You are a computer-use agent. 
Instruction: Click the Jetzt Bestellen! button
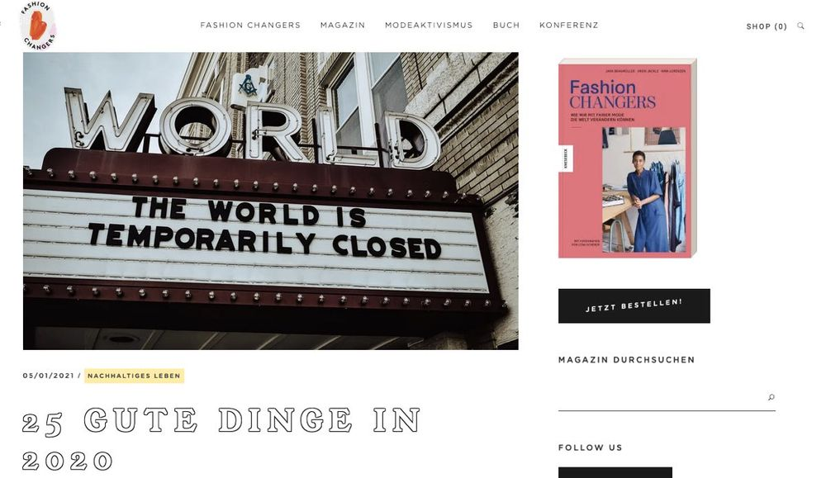point(634,305)
